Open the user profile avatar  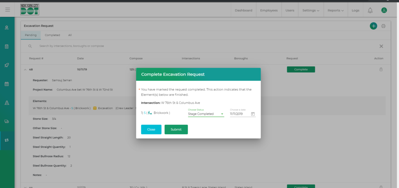384,10
